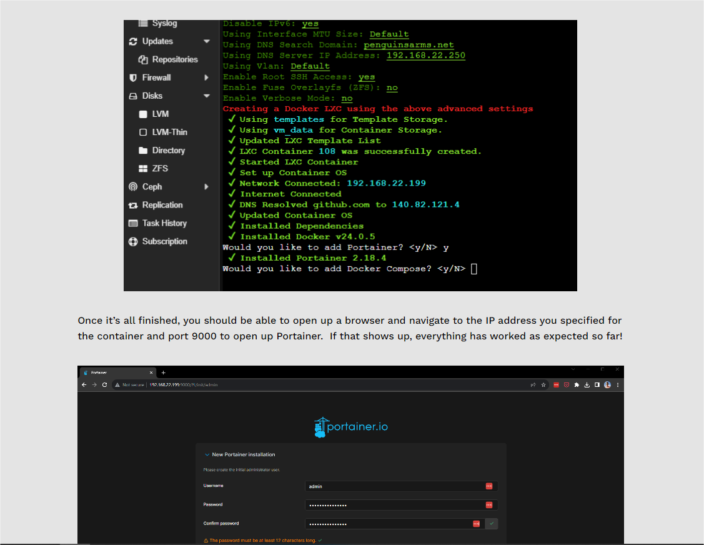The image size is (704, 545).
Task: Click the Confirm password input field
Action: click(x=395, y=524)
